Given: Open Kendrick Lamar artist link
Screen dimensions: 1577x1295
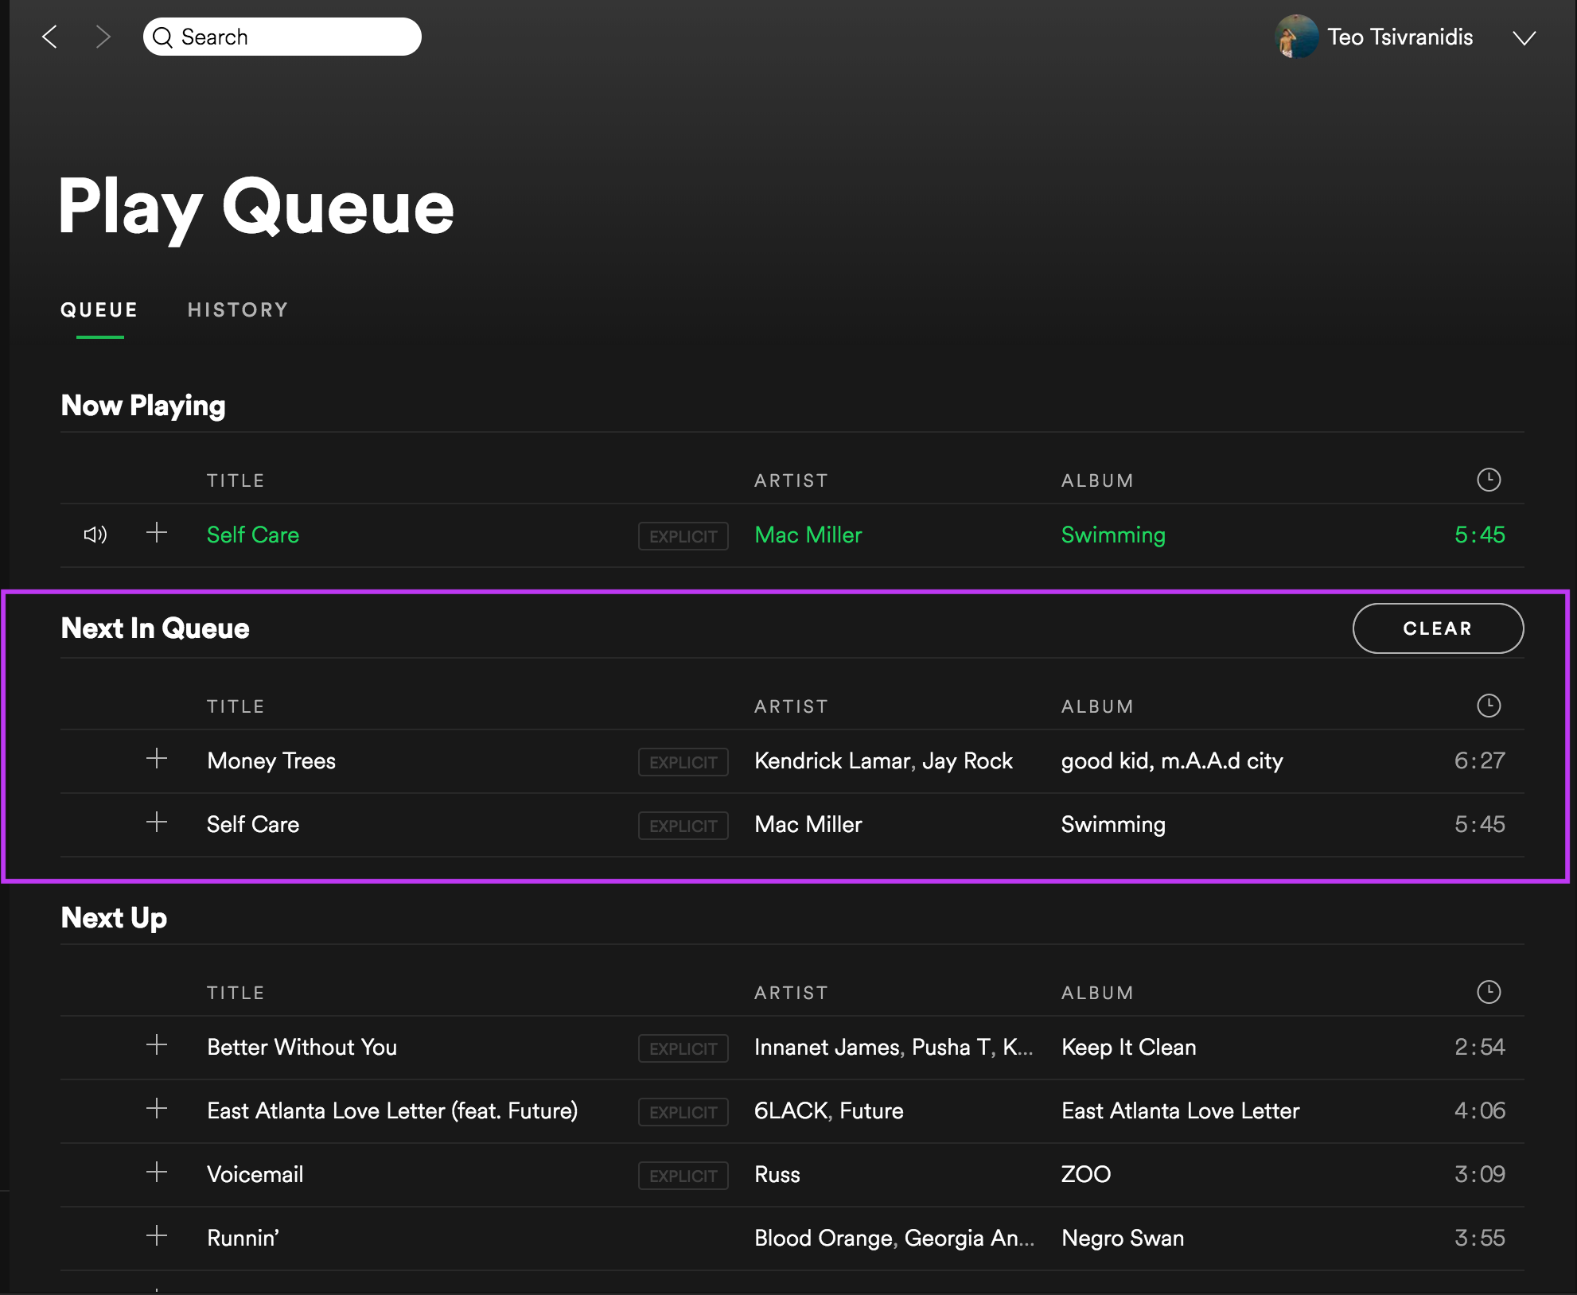Looking at the screenshot, I should [832, 761].
